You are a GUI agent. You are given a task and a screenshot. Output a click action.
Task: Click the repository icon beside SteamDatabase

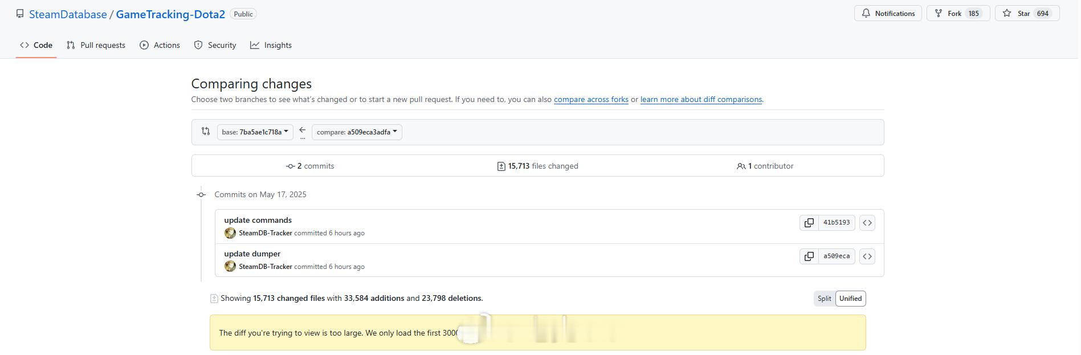pos(20,14)
